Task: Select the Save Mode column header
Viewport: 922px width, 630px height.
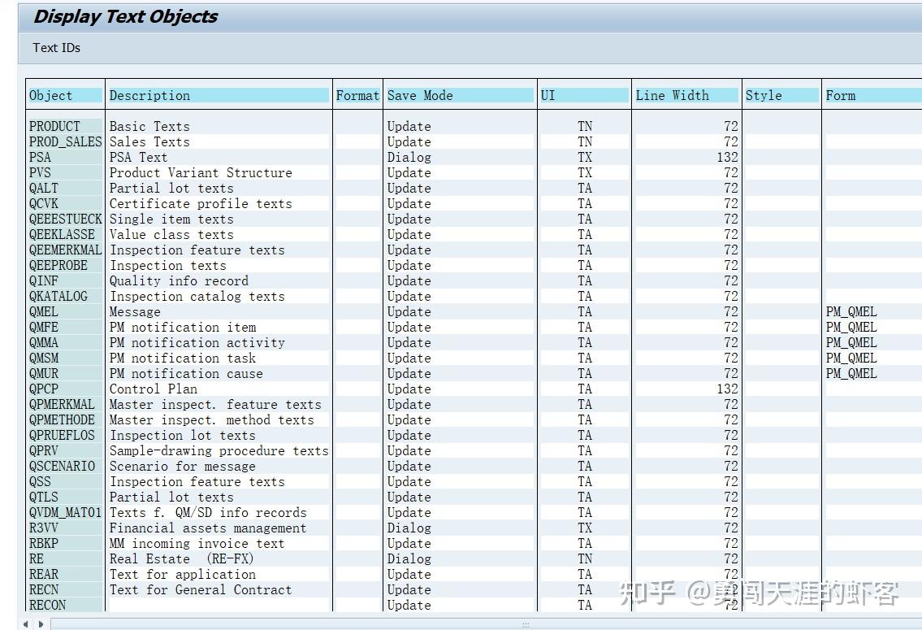Action: click(459, 95)
